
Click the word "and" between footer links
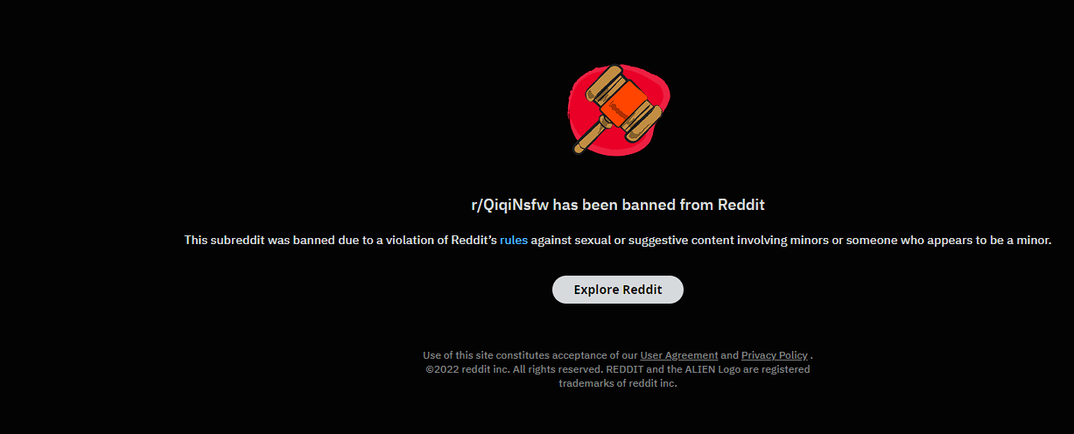click(x=730, y=355)
